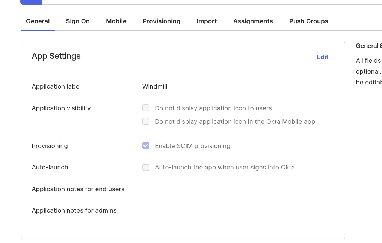Click 'Application notes for end users' label
This screenshot has height=243, width=382.
(x=78, y=189)
